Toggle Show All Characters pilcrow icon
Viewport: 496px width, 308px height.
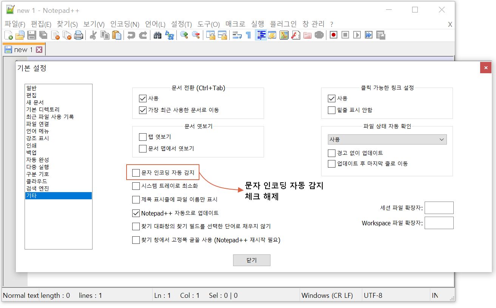click(248, 35)
